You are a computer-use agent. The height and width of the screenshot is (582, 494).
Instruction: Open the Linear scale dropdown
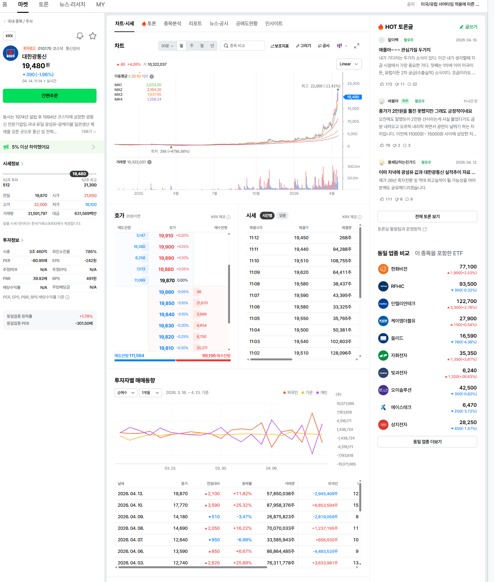[x=349, y=64]
